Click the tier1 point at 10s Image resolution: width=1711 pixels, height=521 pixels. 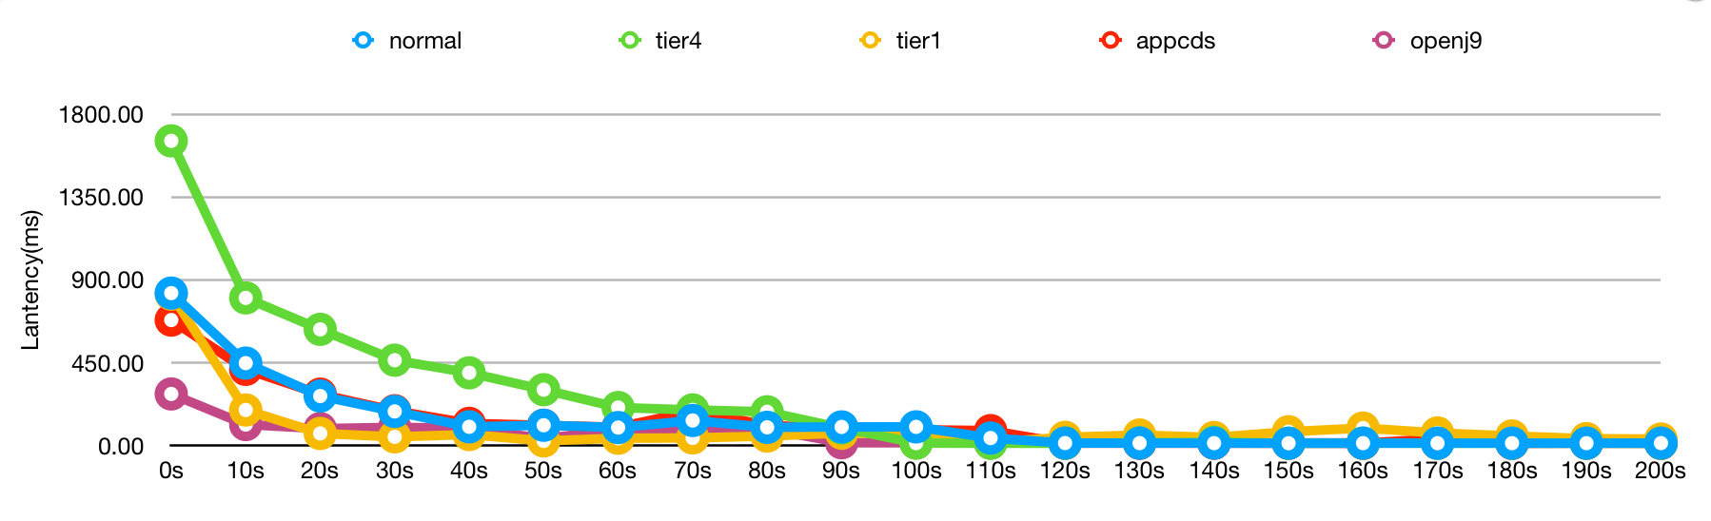coord(246,410)
